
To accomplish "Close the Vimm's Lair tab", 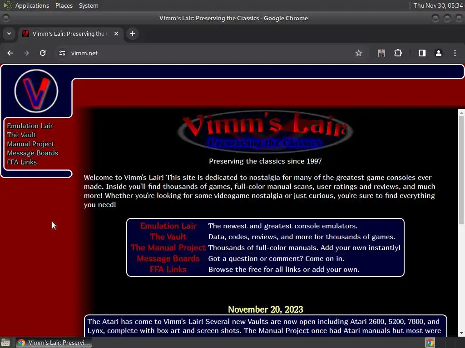I will pyautogui.click(x=116, y=34).
